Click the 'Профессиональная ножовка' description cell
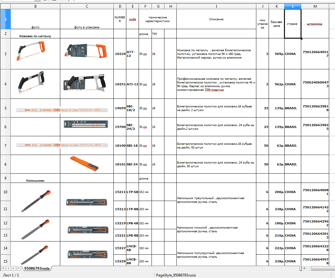Screen dimensions: 335x278 (216, 84)
